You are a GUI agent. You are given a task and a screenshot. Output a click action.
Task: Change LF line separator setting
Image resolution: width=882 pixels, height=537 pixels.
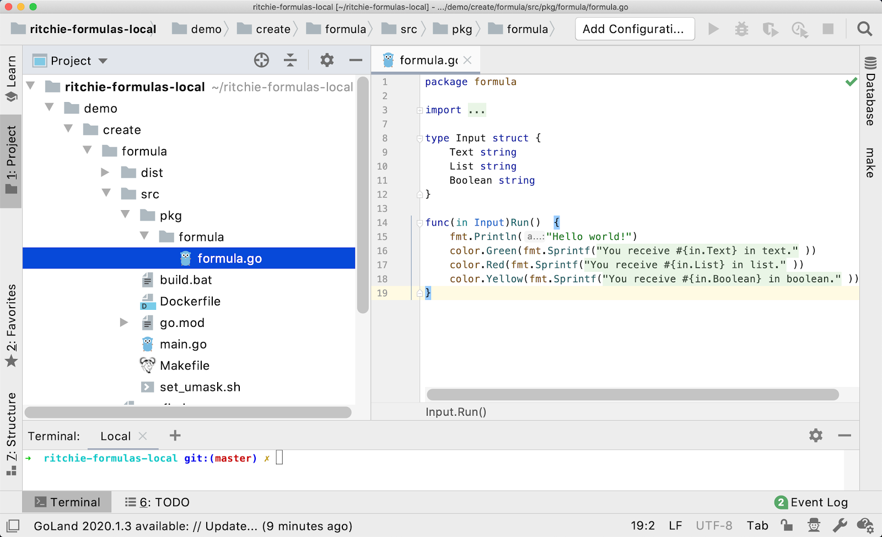pyautogui.click(x=675, y=526)
